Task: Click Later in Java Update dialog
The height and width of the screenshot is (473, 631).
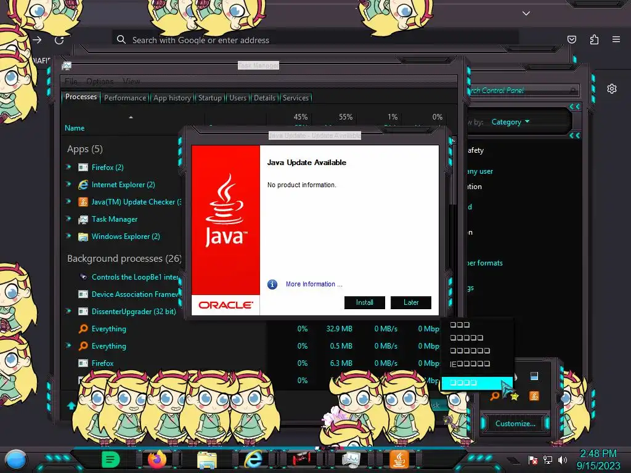Action: (411, 302)
